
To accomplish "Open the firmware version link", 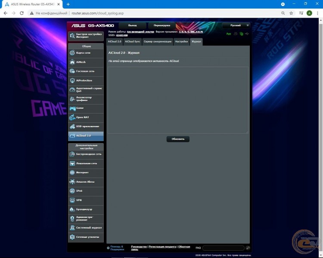I will [x=191, y=32].
